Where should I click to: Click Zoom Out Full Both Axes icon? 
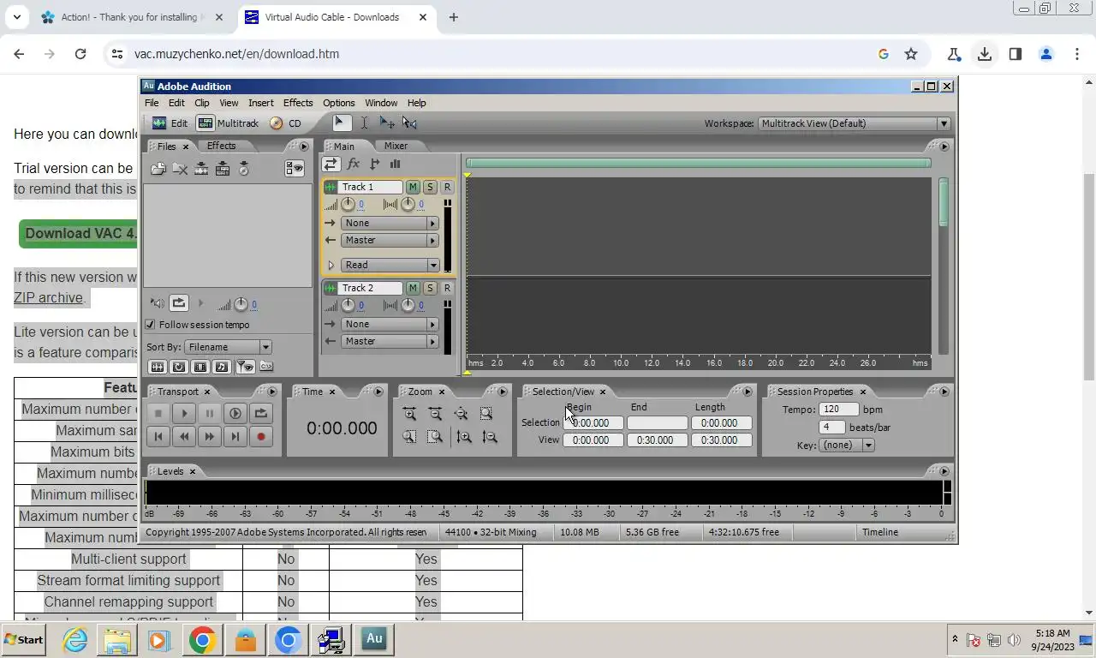point(461,413)
